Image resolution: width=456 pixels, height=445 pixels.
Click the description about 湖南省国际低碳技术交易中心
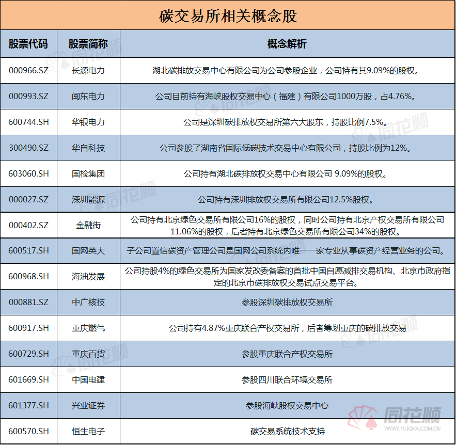287,148
